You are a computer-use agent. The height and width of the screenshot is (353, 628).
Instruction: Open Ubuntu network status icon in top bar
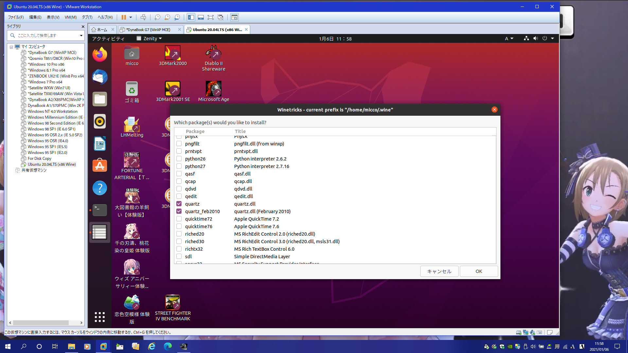click(526, 39)
